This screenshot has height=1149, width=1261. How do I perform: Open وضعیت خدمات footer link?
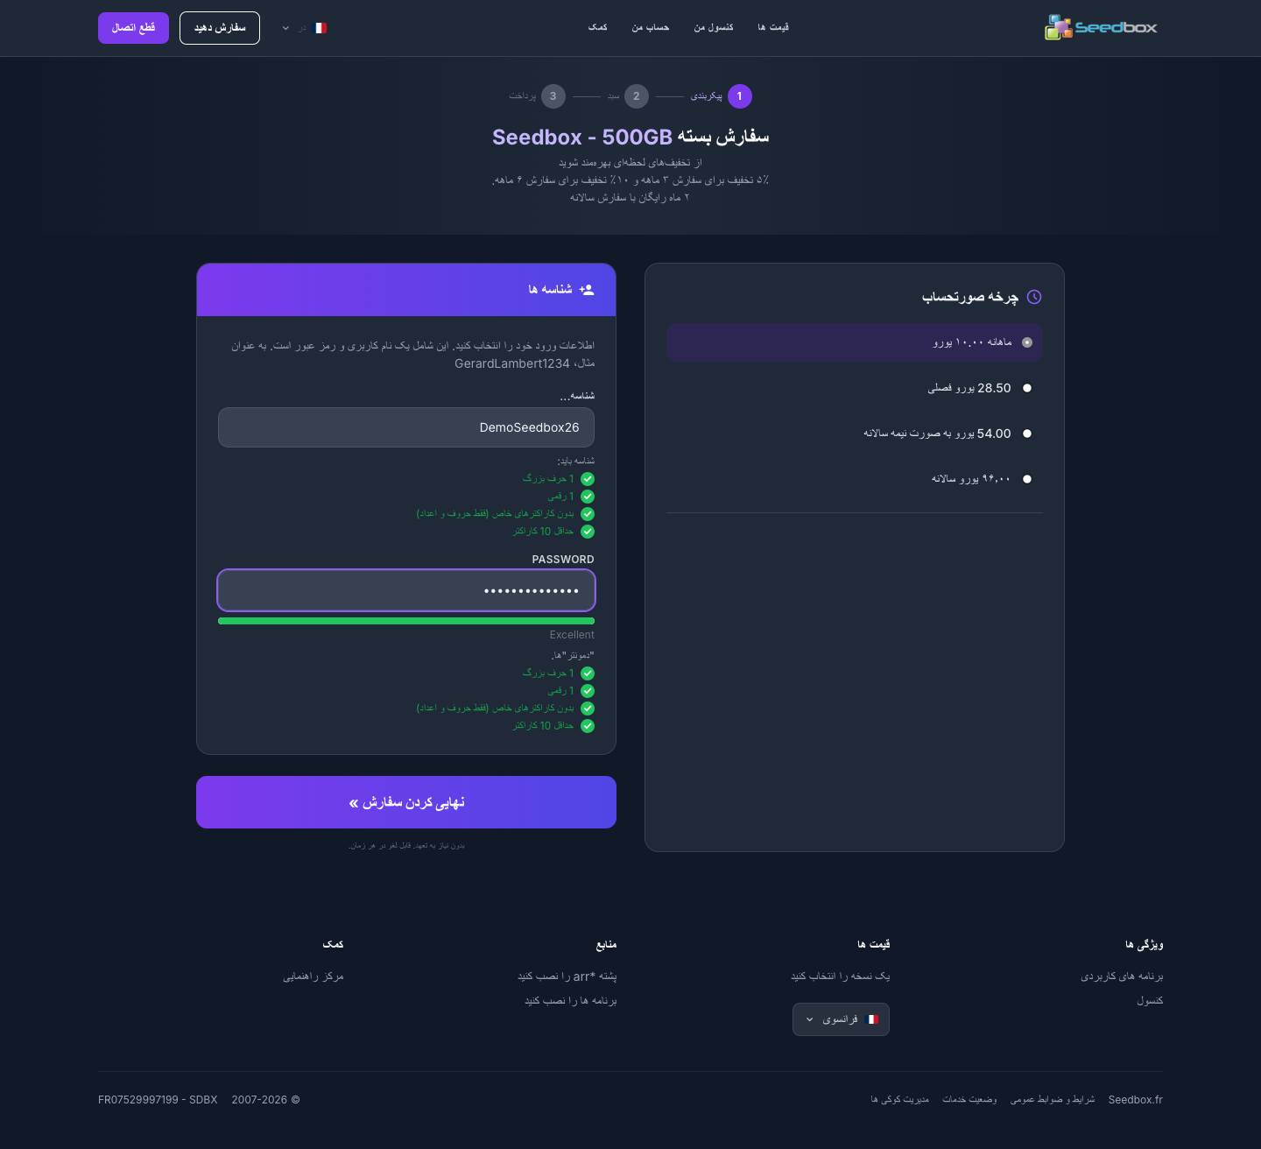click(969, 1100)
